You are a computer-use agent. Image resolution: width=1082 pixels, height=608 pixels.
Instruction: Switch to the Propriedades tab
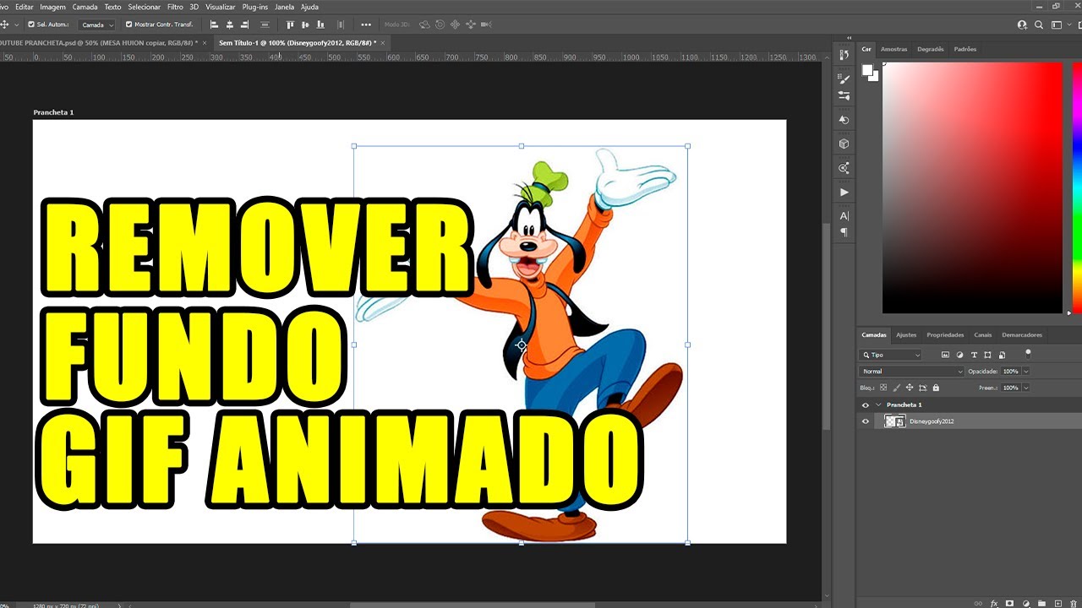point(945,335)
